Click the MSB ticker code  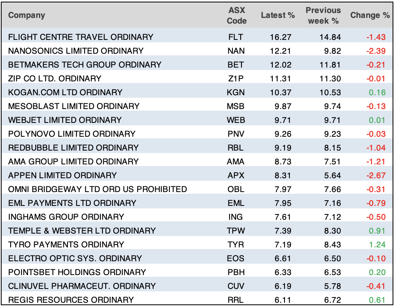tap(236, 106)
